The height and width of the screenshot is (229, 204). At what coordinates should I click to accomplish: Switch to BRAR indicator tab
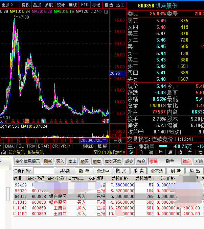coord(43,146)
